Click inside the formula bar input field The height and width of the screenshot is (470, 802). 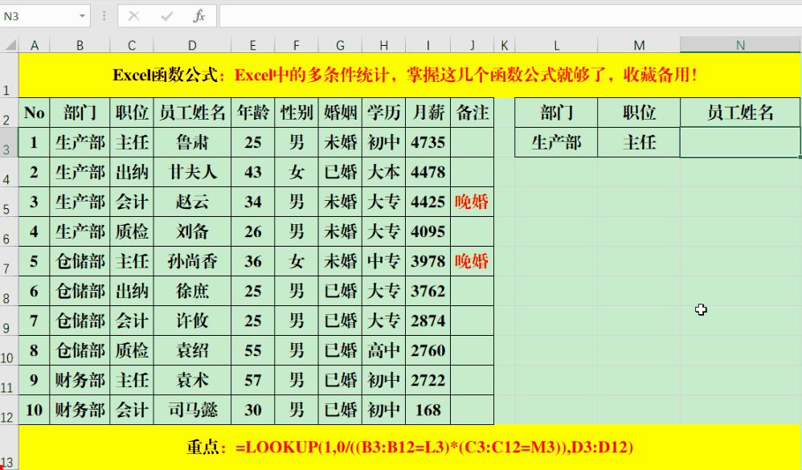402,15
